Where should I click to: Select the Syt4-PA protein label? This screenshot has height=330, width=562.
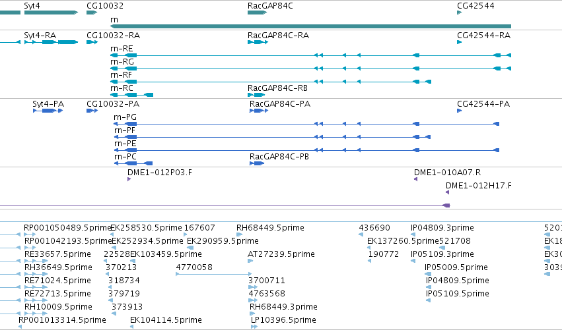point(48,104)
